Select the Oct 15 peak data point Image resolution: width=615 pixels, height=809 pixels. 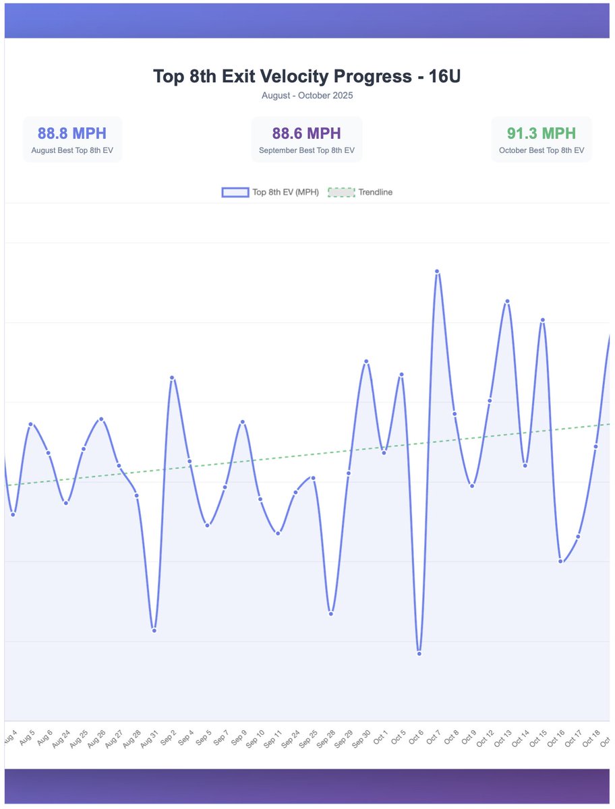543,320
